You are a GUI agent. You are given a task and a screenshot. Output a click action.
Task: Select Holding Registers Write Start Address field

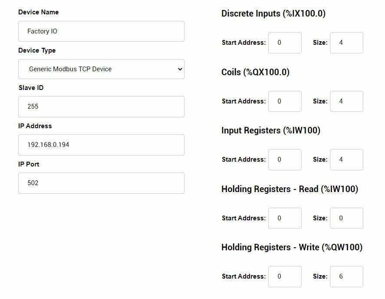coord(285,277)
